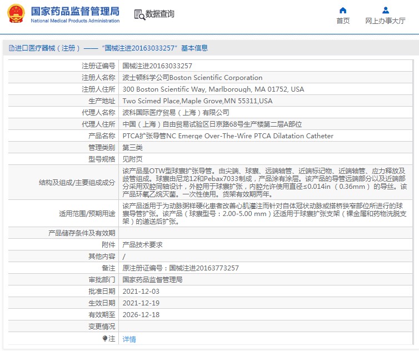The width and height of the screenshot is (419, 351).
Task: Select agent name 波科国际医疗贸易（上海）有限公司
Action: click(176, 112)
